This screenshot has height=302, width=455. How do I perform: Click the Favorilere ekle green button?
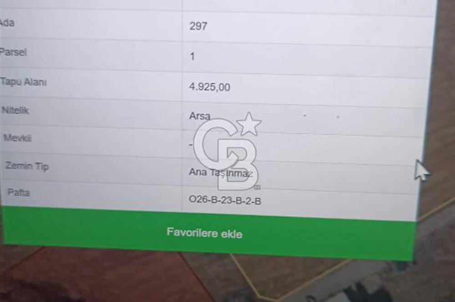[209, 233]
